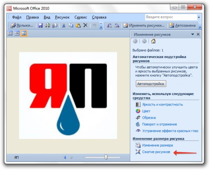Image resolution: width=210 pixels, height=170 pixels.
Task: Open the Сервис menu
Action: point(81,17)
